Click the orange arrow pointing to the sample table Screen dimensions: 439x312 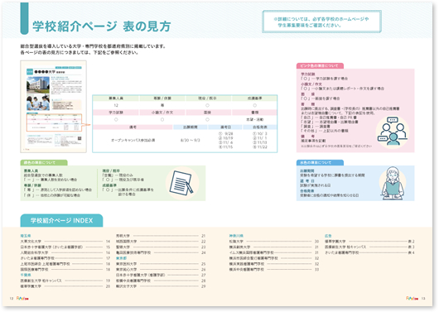87,125
